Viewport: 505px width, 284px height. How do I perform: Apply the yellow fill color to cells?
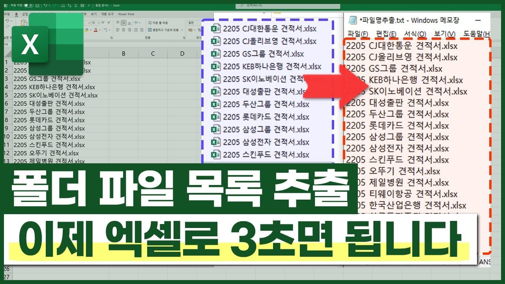tap(86, 30)
